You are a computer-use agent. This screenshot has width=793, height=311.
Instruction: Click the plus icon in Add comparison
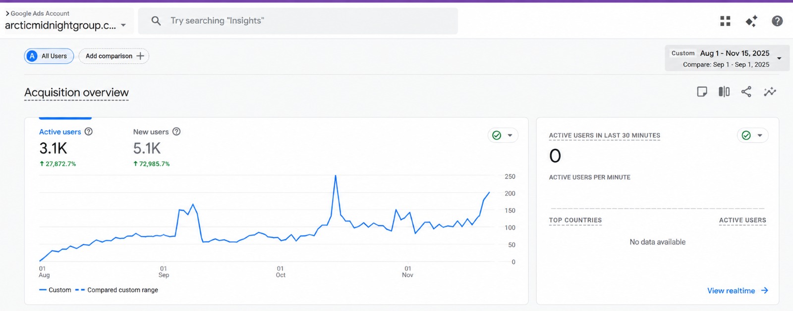[x=140, y=56]
